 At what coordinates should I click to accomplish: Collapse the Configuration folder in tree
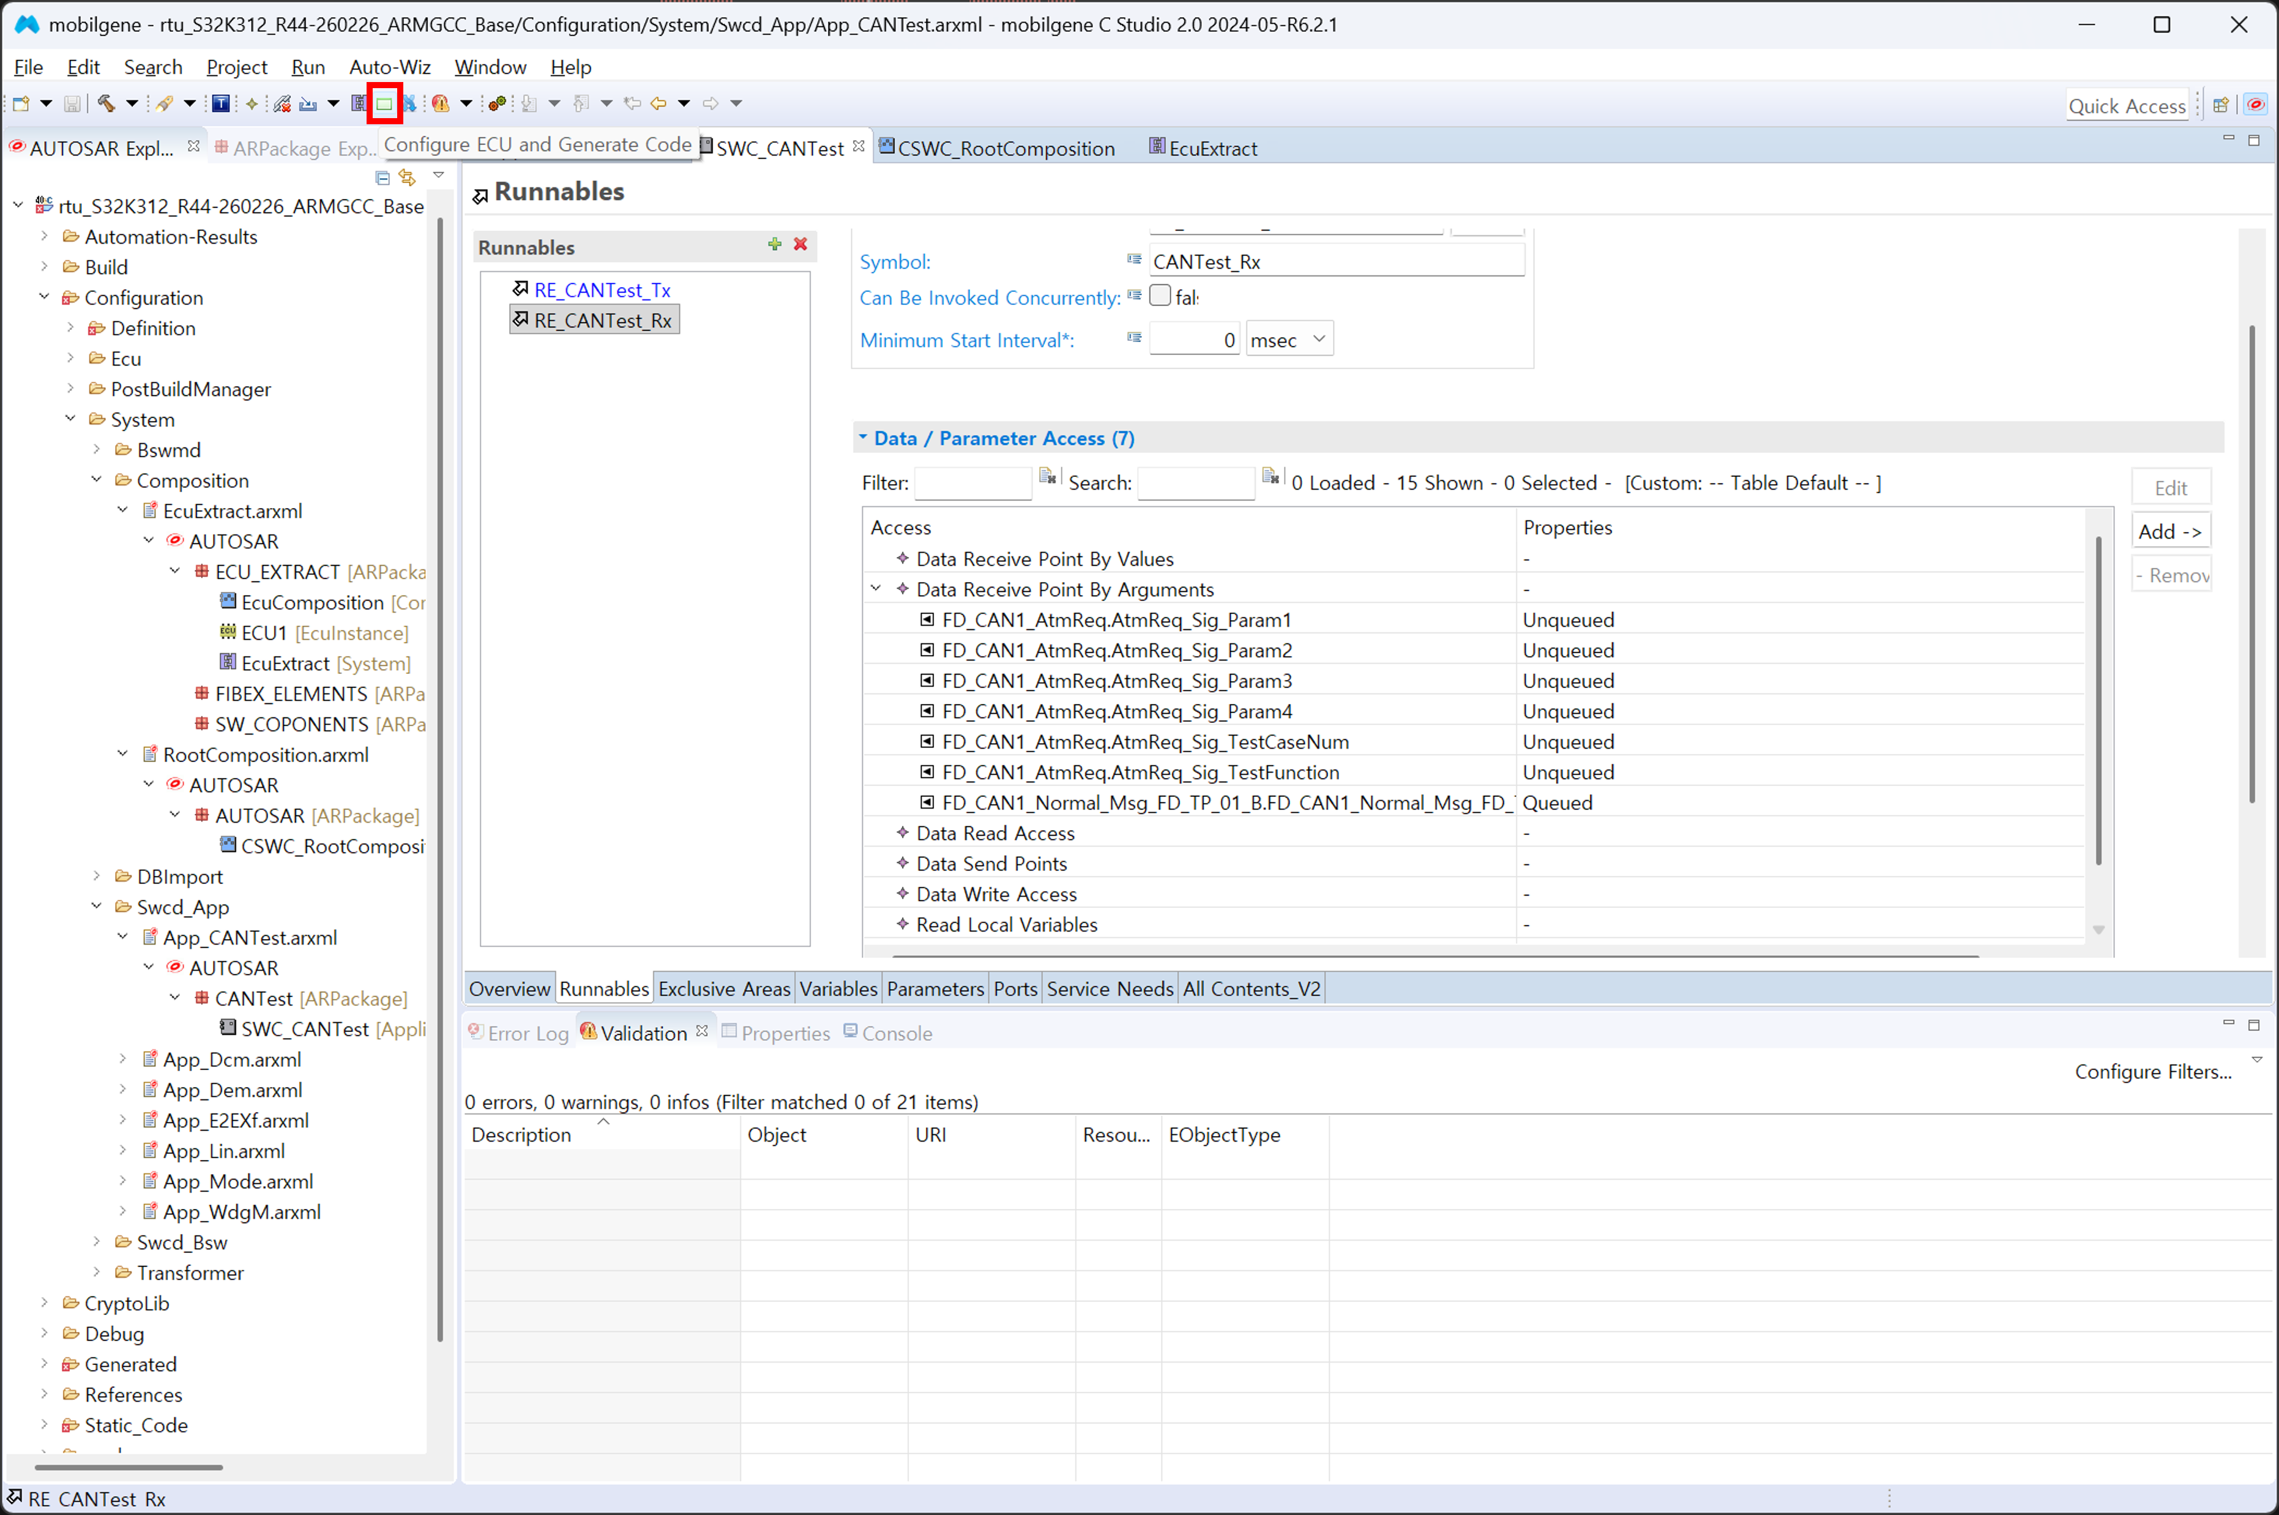pyautogui.click(x=45, y=297)
